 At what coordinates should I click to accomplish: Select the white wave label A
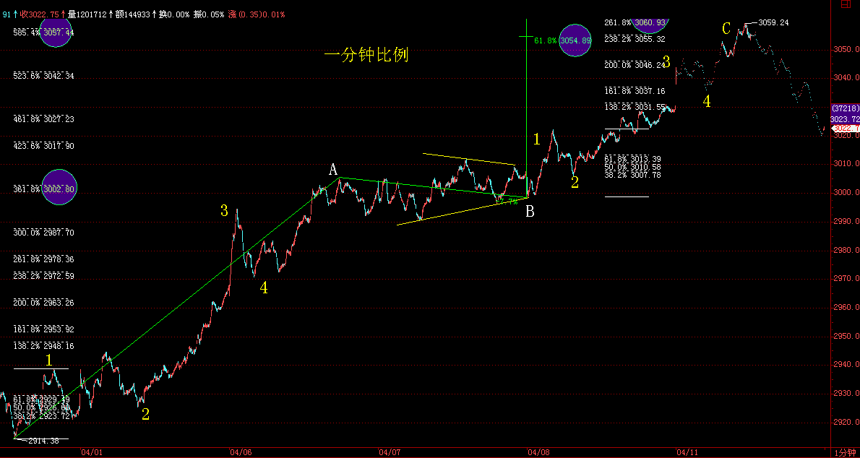pyautogui.click(x=333, y=170)
